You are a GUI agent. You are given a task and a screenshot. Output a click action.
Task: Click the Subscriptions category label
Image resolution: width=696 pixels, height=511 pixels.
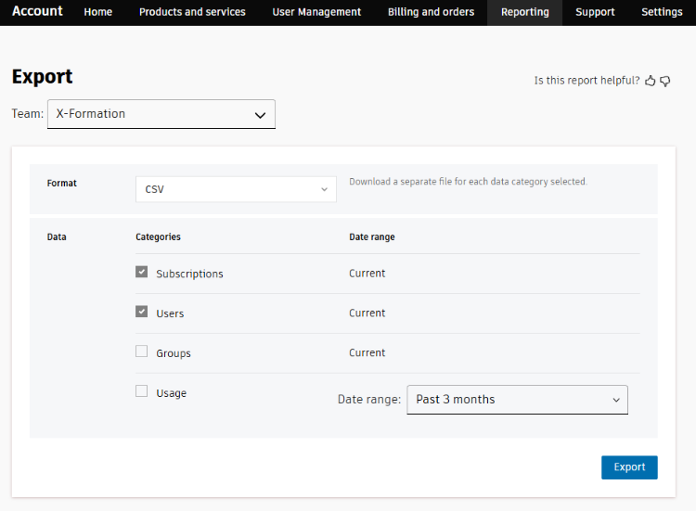point(189,274)
